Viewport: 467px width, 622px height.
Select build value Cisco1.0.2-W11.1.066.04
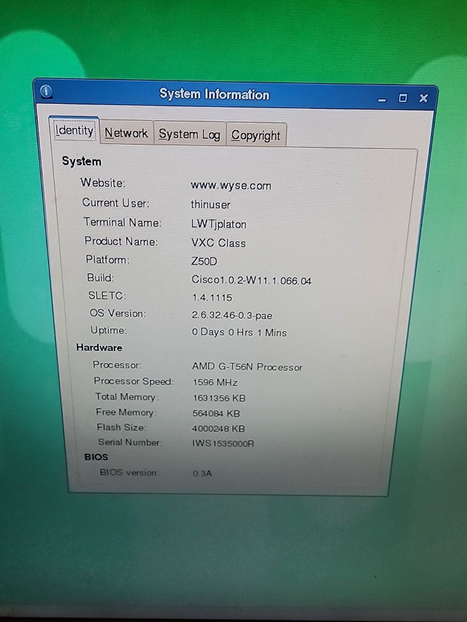click(252, 281)
